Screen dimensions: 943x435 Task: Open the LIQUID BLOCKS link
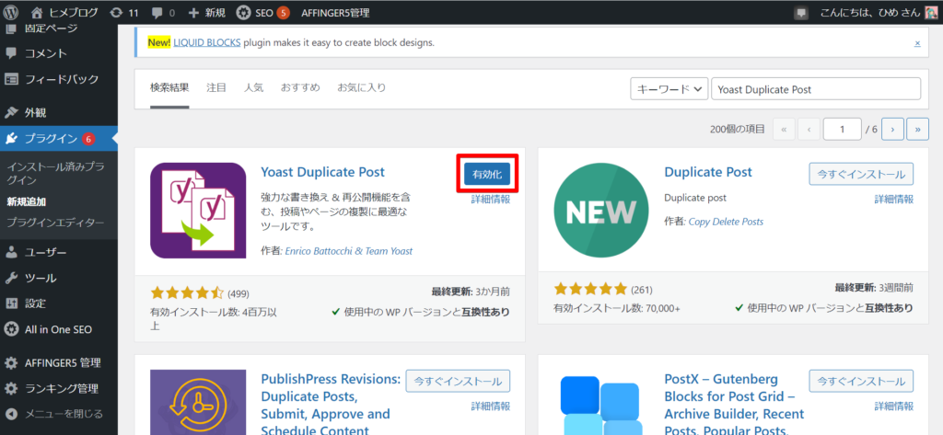click(x=207, y=42)
